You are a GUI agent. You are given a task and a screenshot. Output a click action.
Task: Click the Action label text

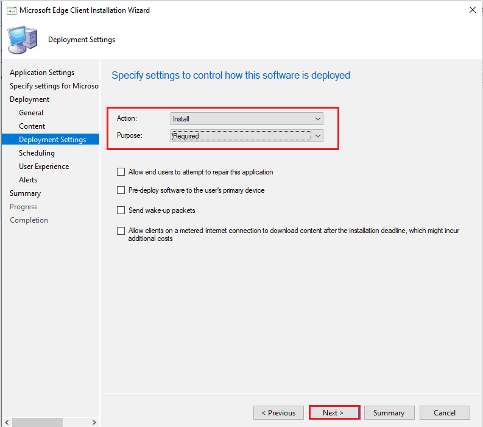pyautogui.click(x=127, y=118)
